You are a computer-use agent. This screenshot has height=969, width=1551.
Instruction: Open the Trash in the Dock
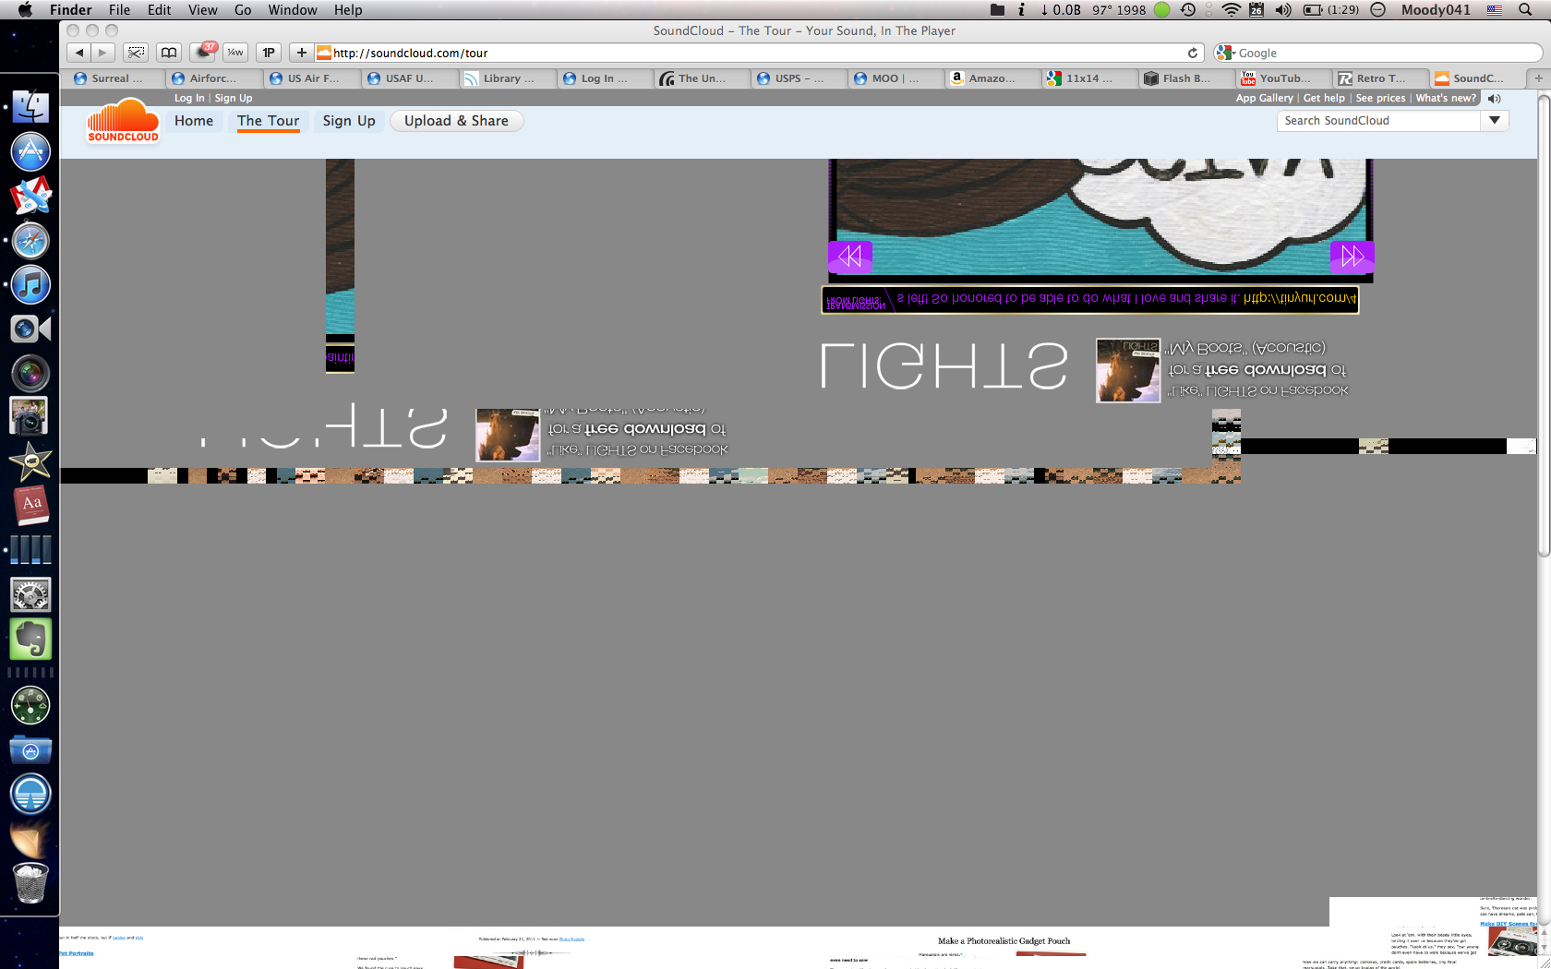point(30,883)
